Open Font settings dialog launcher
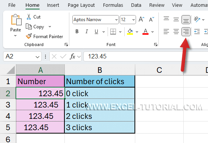Screen dimensions: 208x143 pos(156,45)
